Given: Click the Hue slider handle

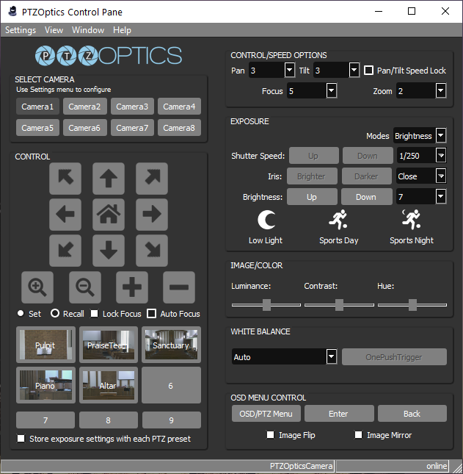Looking at the screenshot, I should tap(412, 305).
